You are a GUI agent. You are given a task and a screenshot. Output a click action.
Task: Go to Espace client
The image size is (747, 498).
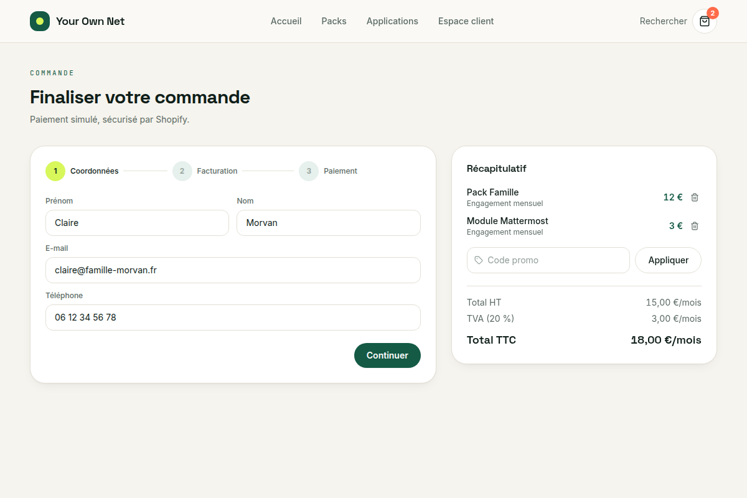pos(466,21)
